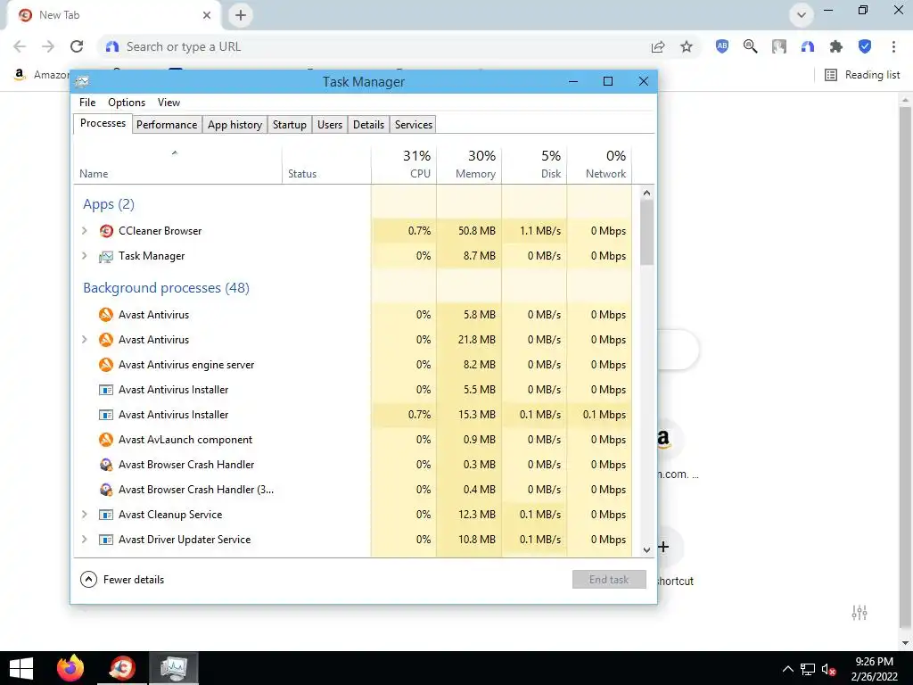The height and width of the screenshot is (685, 913).
Task: Open the File menu in Task Manager
Action: coord(87,103)
